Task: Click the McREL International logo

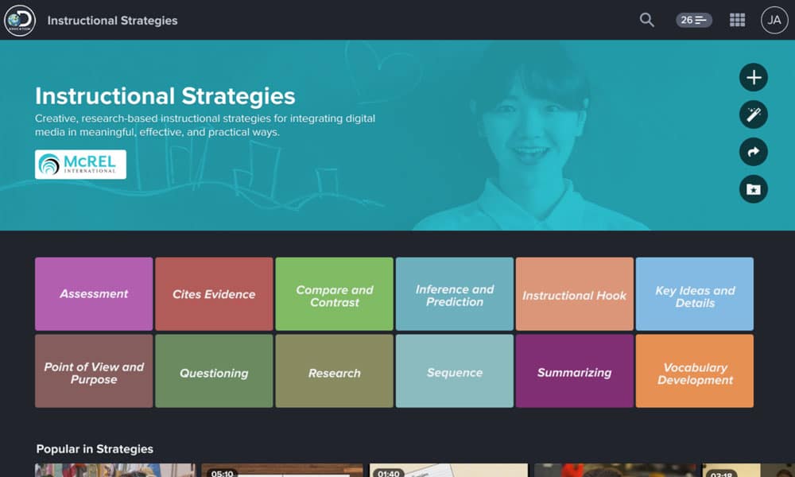Action: pyautogui.click(x=79, y=164)
